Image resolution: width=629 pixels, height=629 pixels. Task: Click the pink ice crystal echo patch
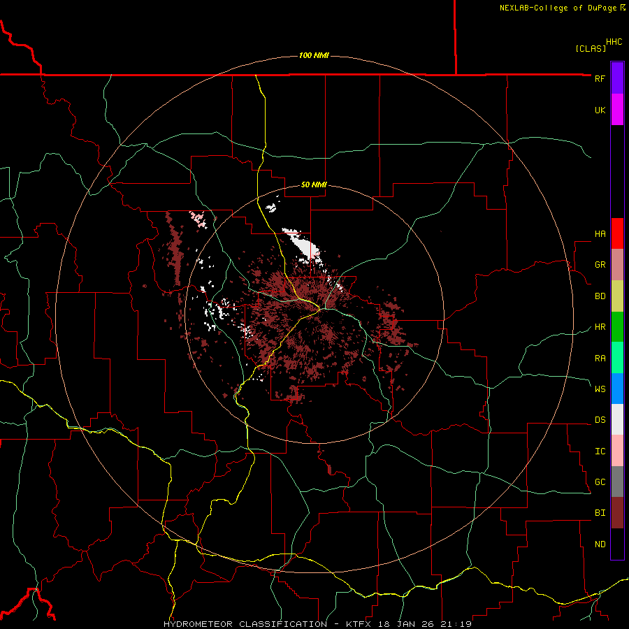[198, 219]
